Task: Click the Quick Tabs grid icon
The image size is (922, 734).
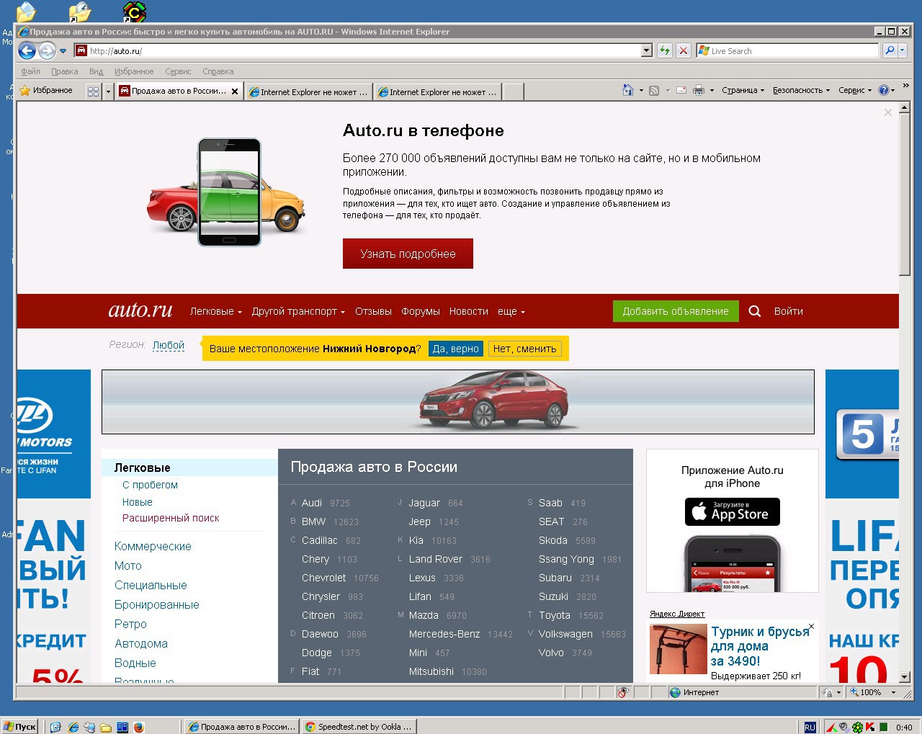Action: (93, 91)
